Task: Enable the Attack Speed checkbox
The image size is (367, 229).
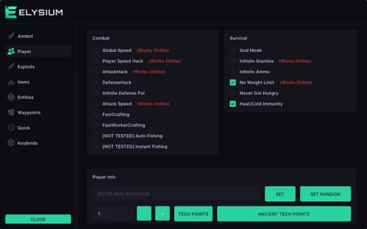Action: point(95,104)
